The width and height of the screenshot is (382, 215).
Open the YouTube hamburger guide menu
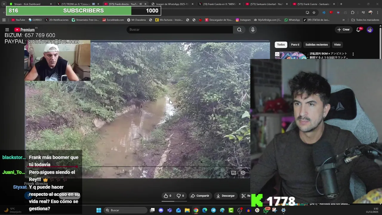(x=7, y=30)
